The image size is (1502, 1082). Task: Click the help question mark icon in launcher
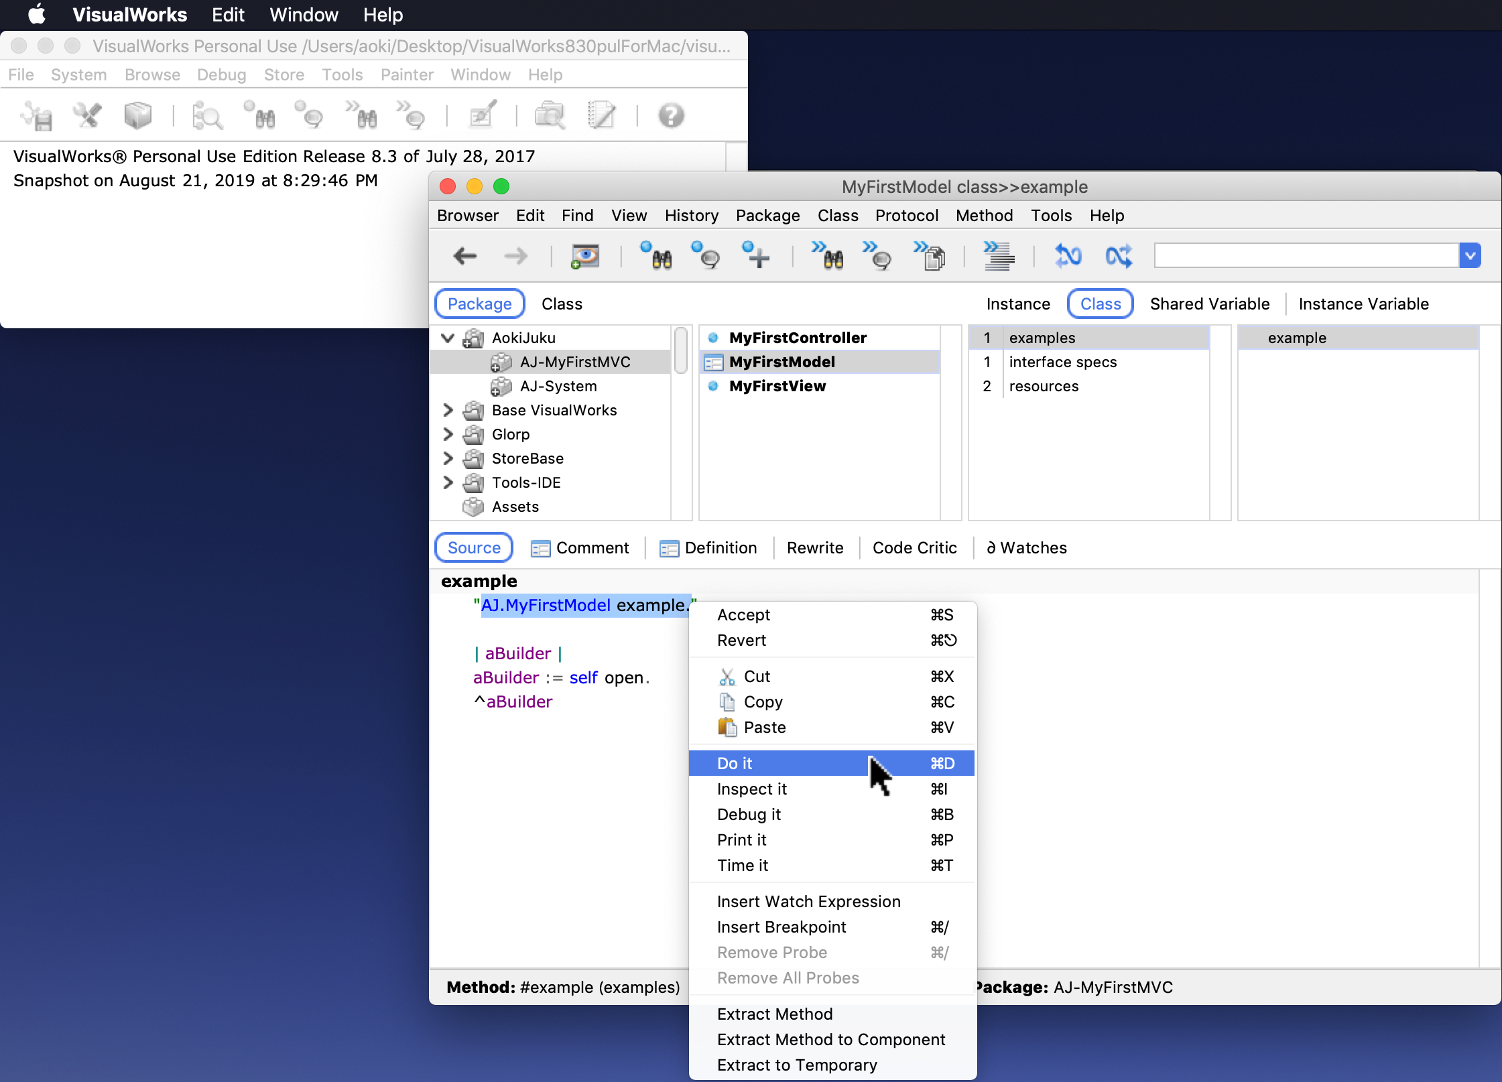(671, 116)
